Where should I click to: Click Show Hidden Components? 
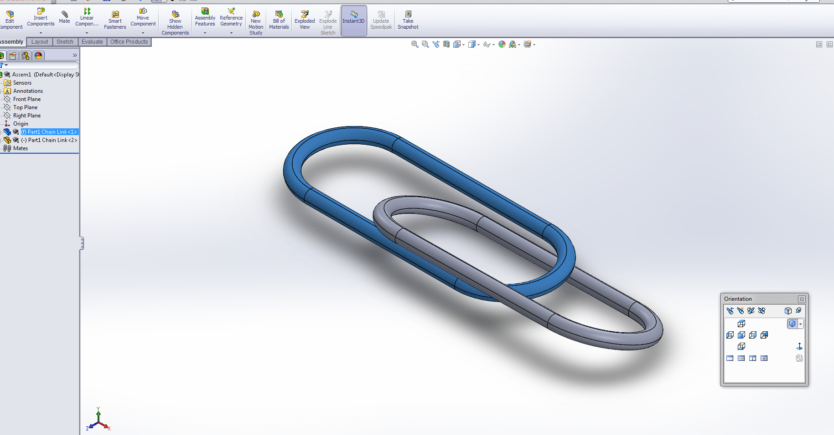click(175, 23)
